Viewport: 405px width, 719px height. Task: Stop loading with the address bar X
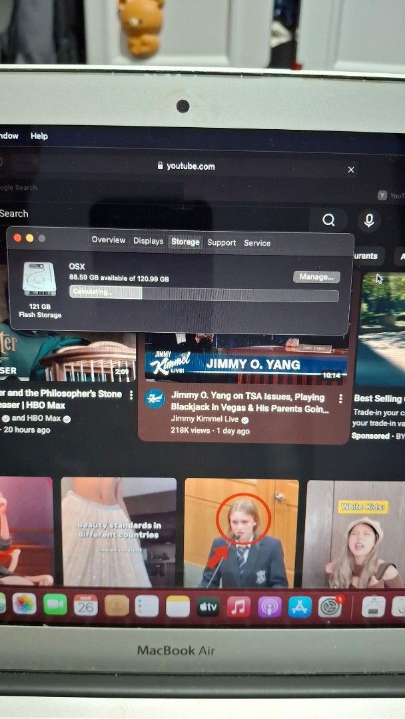point(351,170)
